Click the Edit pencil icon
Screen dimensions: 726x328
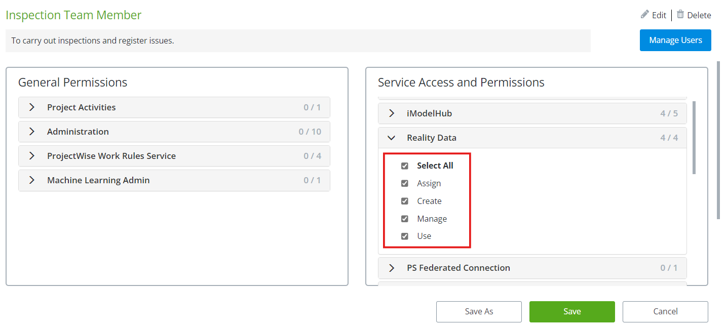coord(644,15)
